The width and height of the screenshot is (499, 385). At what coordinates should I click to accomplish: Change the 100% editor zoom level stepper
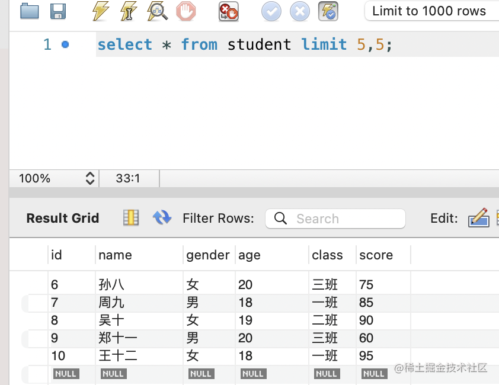pyautogui.click(x=90, y=178)
